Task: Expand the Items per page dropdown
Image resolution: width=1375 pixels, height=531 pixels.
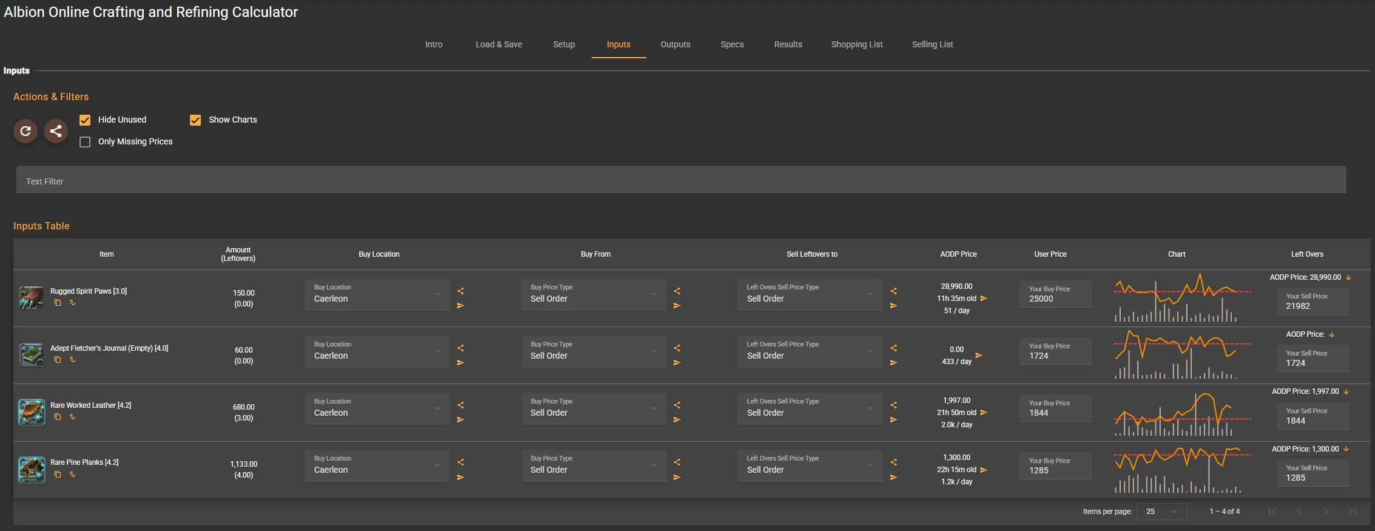Action: click(1161, 512)
